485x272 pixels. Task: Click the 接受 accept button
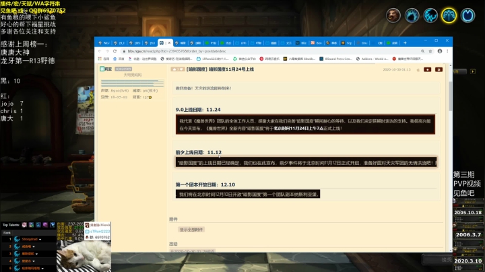point(438,260)
